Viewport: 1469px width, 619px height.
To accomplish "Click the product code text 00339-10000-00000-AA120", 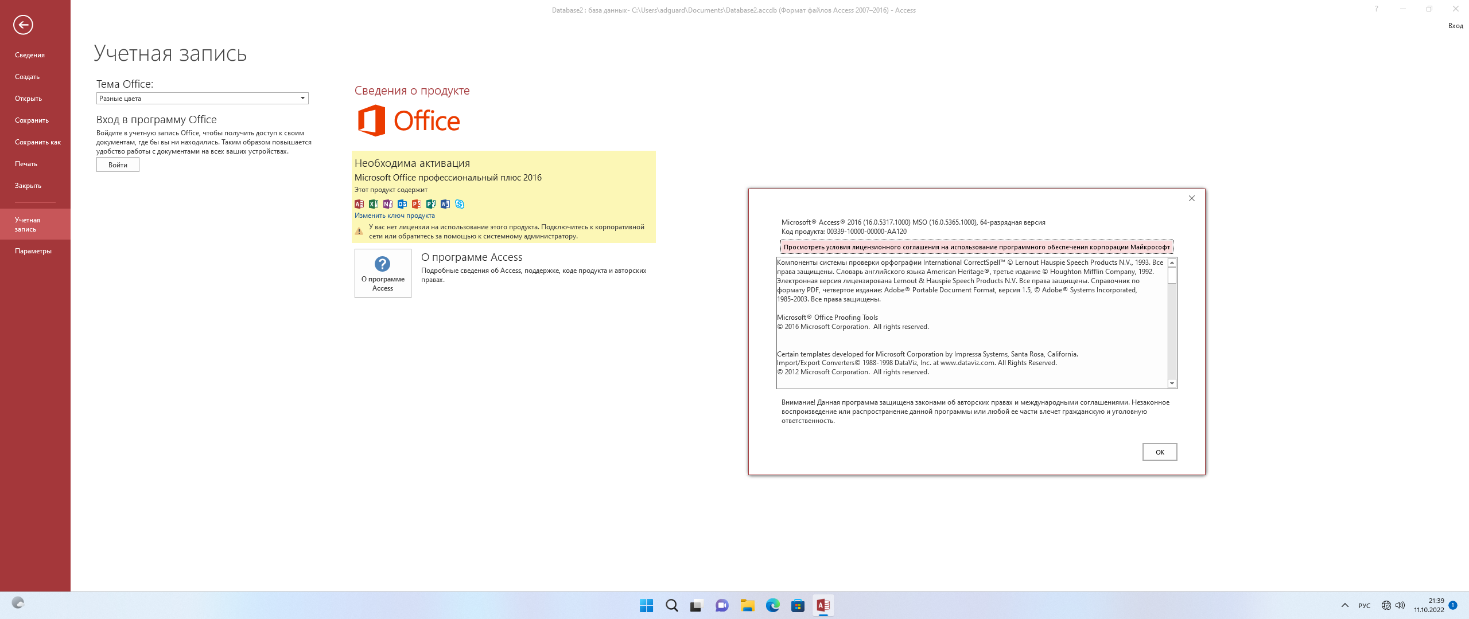I will tap(866, 232).
